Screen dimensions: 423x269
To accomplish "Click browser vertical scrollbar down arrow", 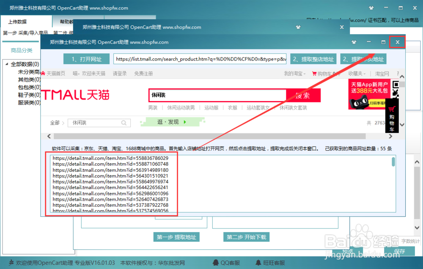I will point(402,125).
